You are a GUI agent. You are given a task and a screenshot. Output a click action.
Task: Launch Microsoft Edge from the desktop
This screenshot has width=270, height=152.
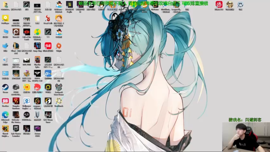[x=5, y=115]
